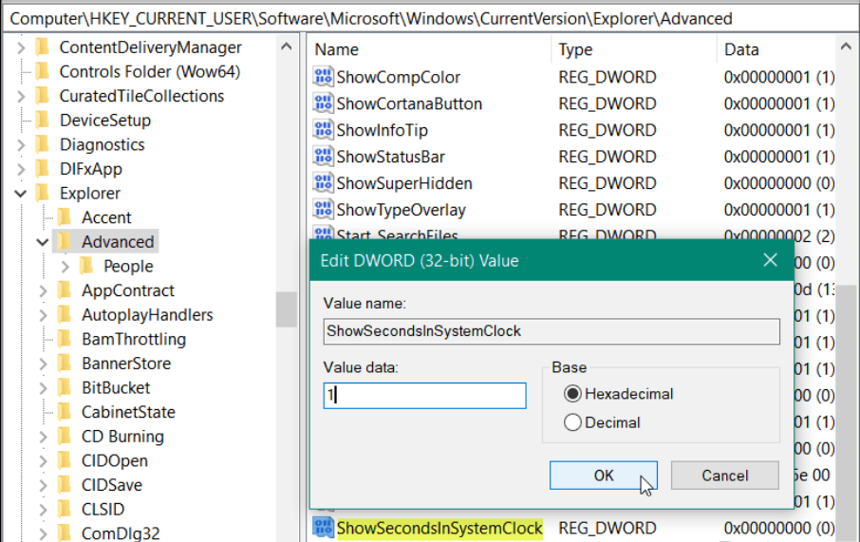Select the Hexadecimal base radio button
Image resolution: width=860 pixels, height=542 pixels.
[572, 394]
